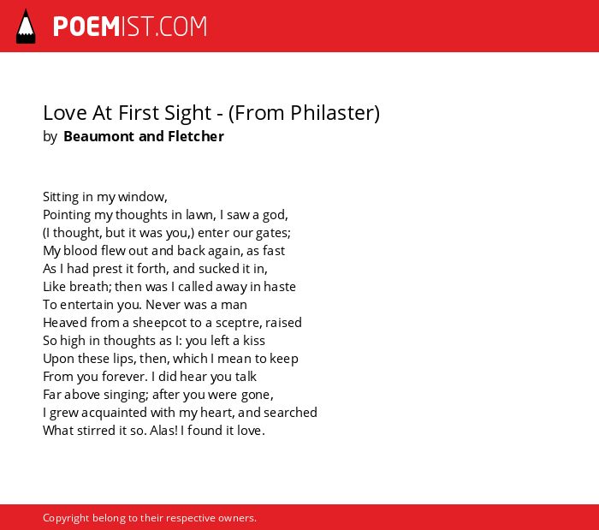Click the author name Beaumont and Fletcher
The height and width of the screenshot is (530, 599).
click(x=144, y=136)
